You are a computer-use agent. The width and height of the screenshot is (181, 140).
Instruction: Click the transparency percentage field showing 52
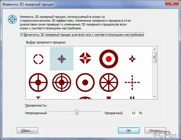(134, 113)
